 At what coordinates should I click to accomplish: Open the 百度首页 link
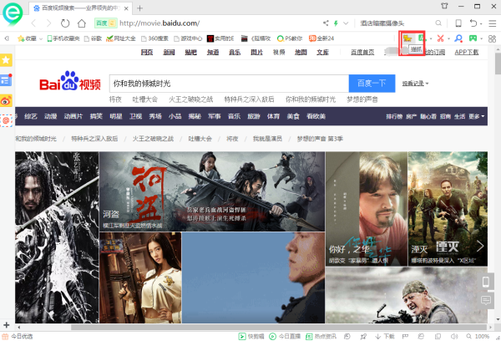[362, 52]
